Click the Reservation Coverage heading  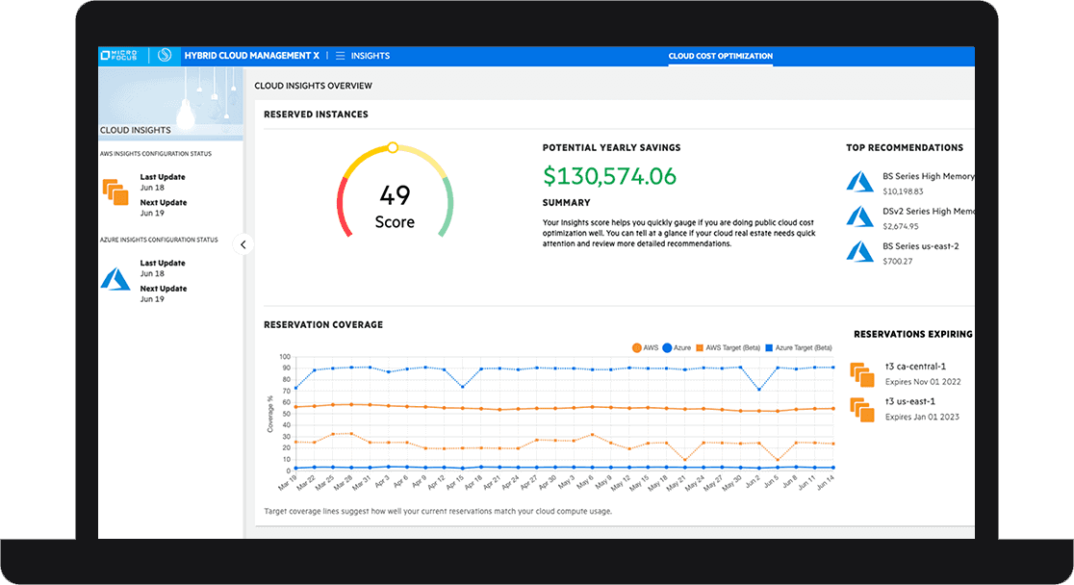(323, 324)
